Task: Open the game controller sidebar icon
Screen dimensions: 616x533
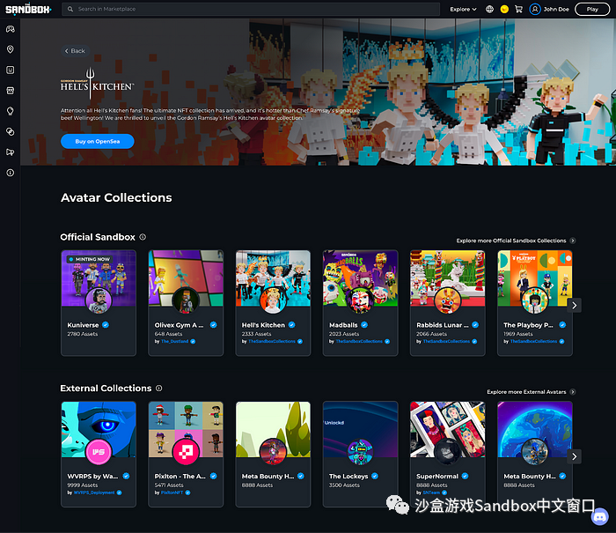Action: [x=11, y=29]
